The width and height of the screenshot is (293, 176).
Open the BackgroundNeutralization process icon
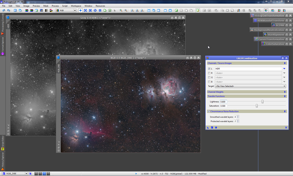(x=269, y=30)
